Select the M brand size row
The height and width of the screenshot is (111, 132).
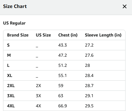64,55
